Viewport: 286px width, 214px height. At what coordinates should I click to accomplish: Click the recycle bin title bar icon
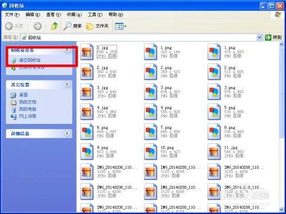5,6
